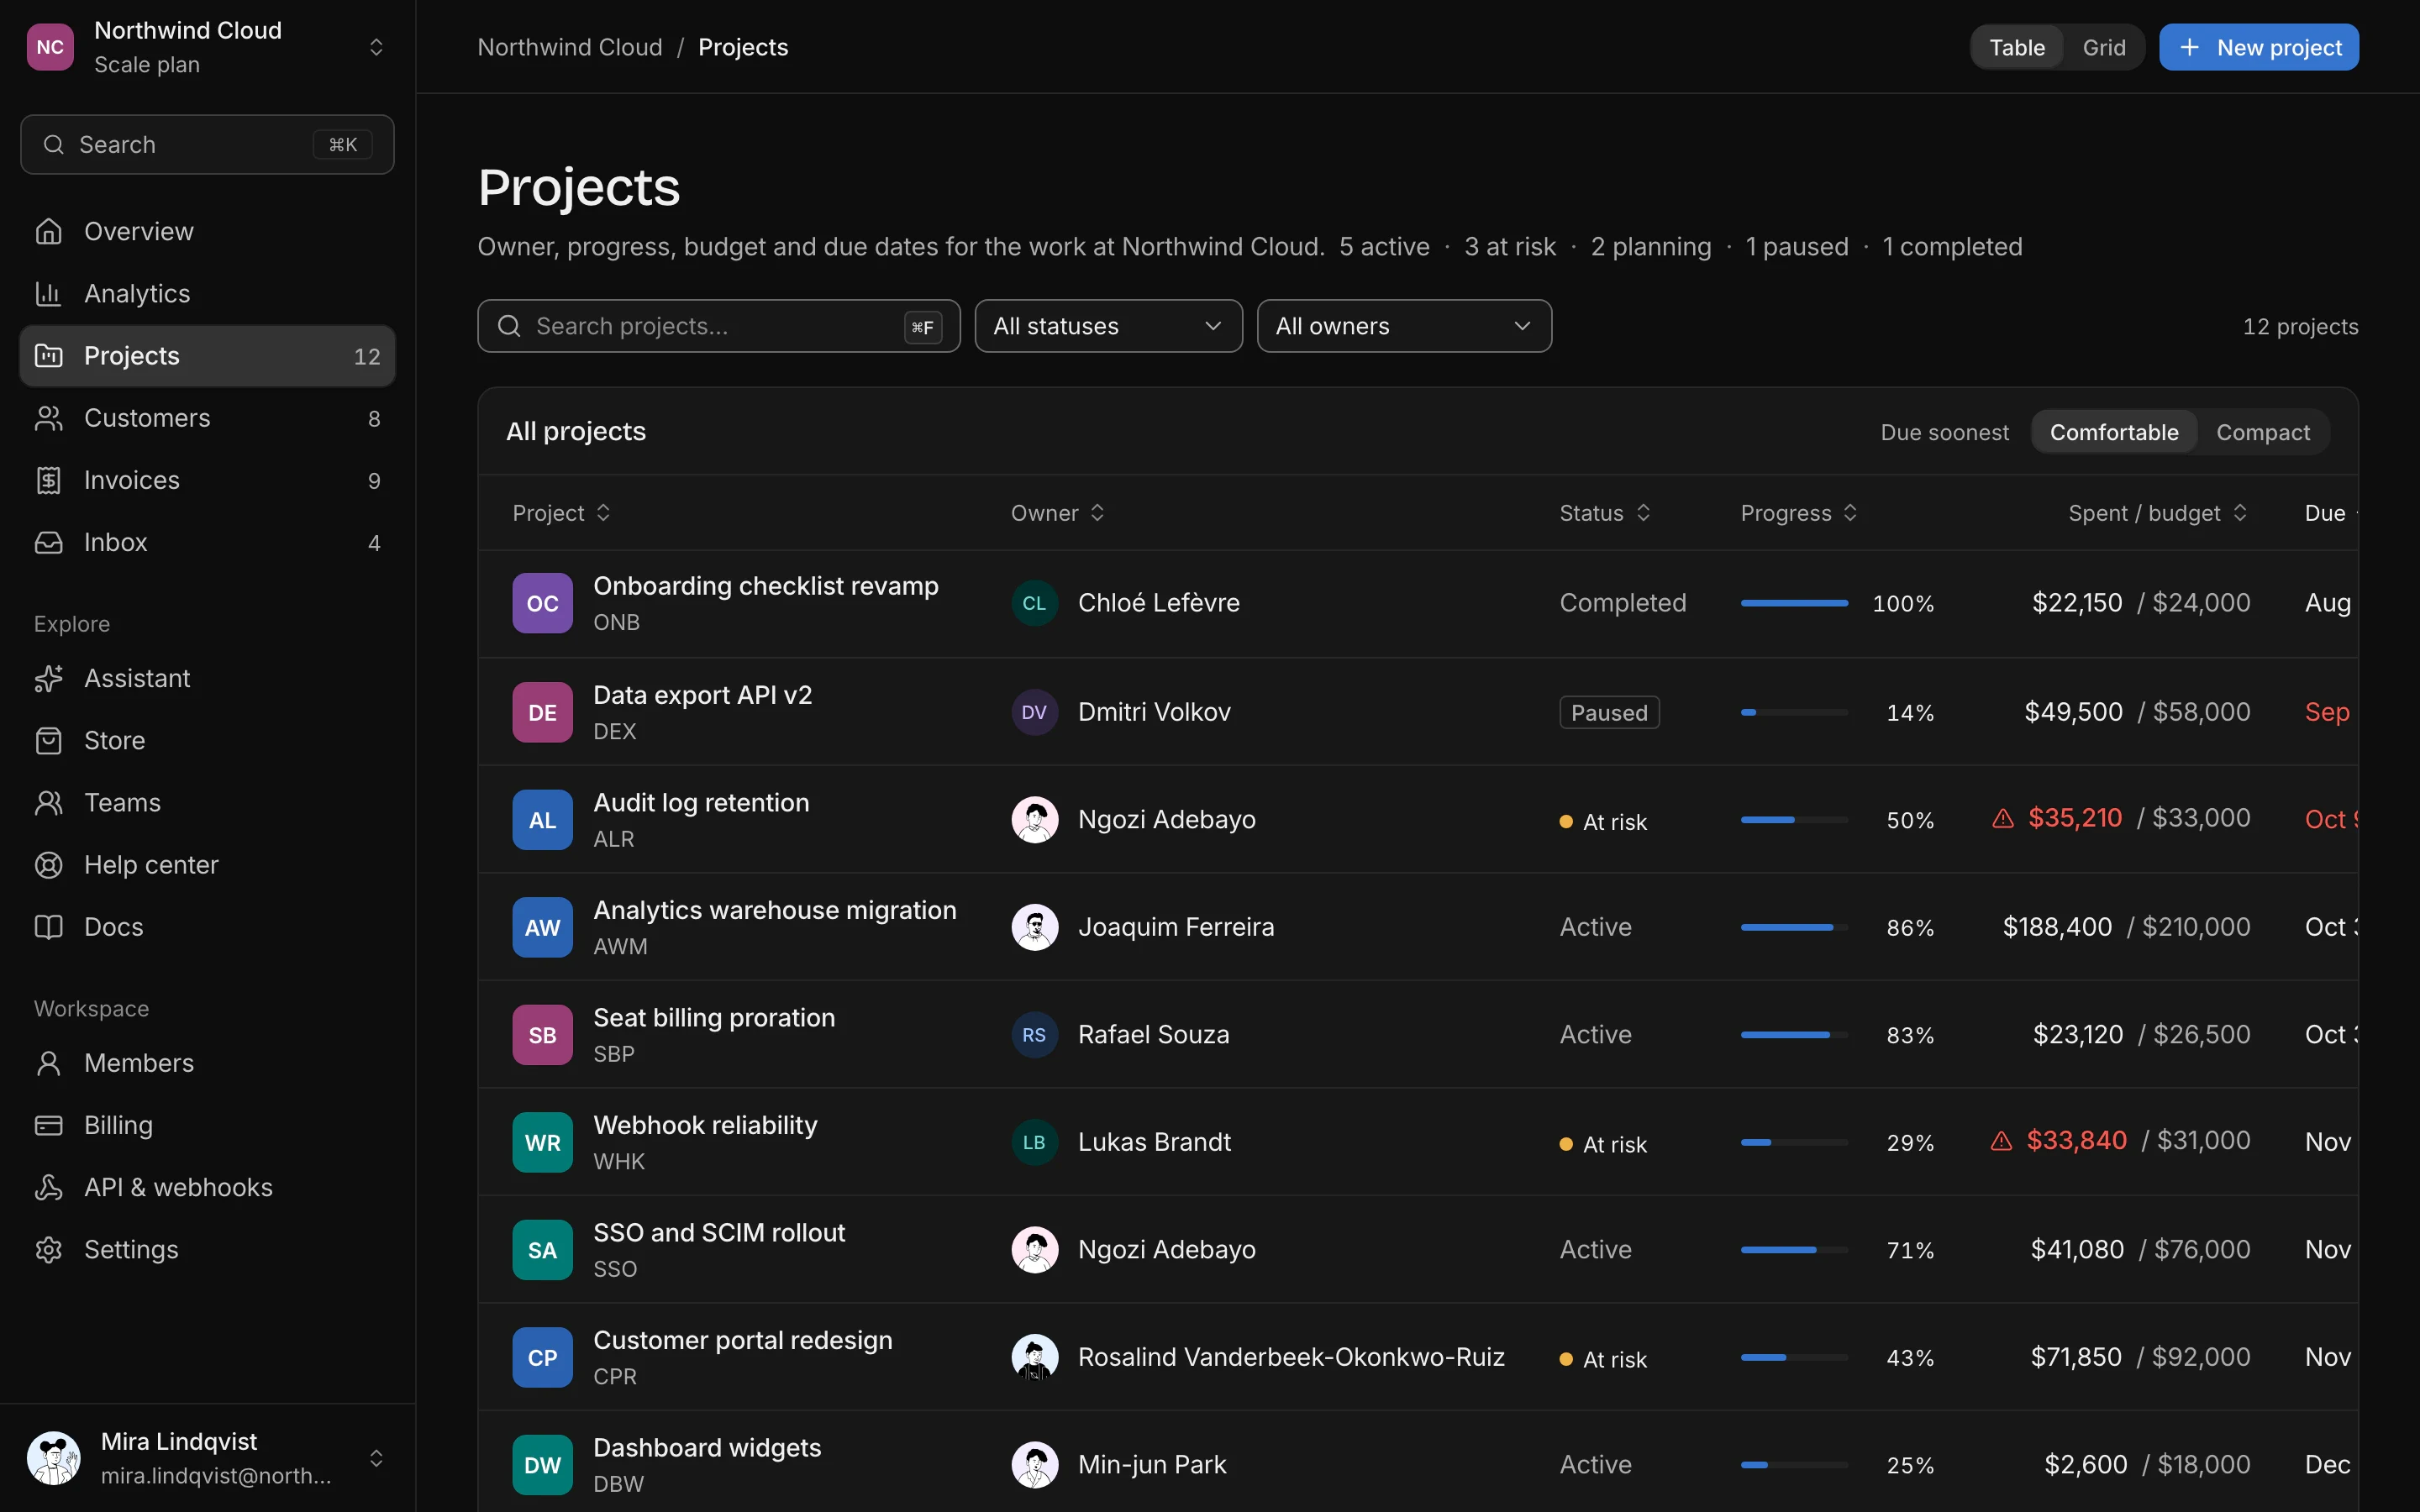Switch to Table view

click(2016, 47)
